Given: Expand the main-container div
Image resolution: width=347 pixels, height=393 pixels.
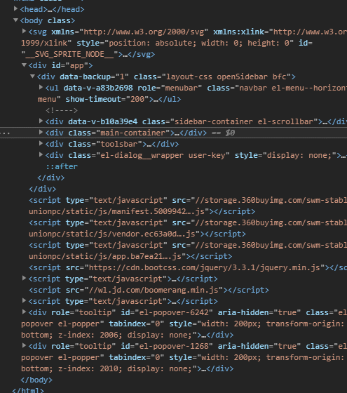Looking at the screenshot, I should (x=41, y=133).
